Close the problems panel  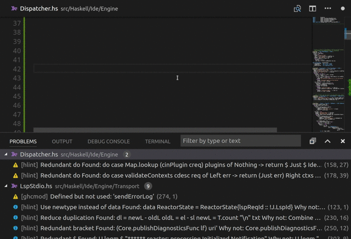pos(343,141)
